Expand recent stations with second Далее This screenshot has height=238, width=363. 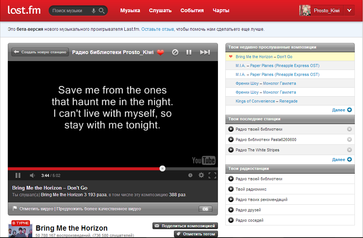click(x=342, y=160)
